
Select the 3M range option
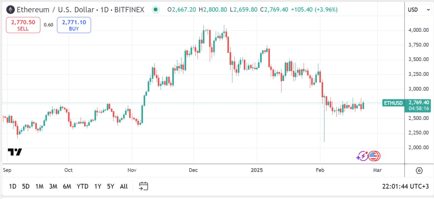tap(53, 186)
